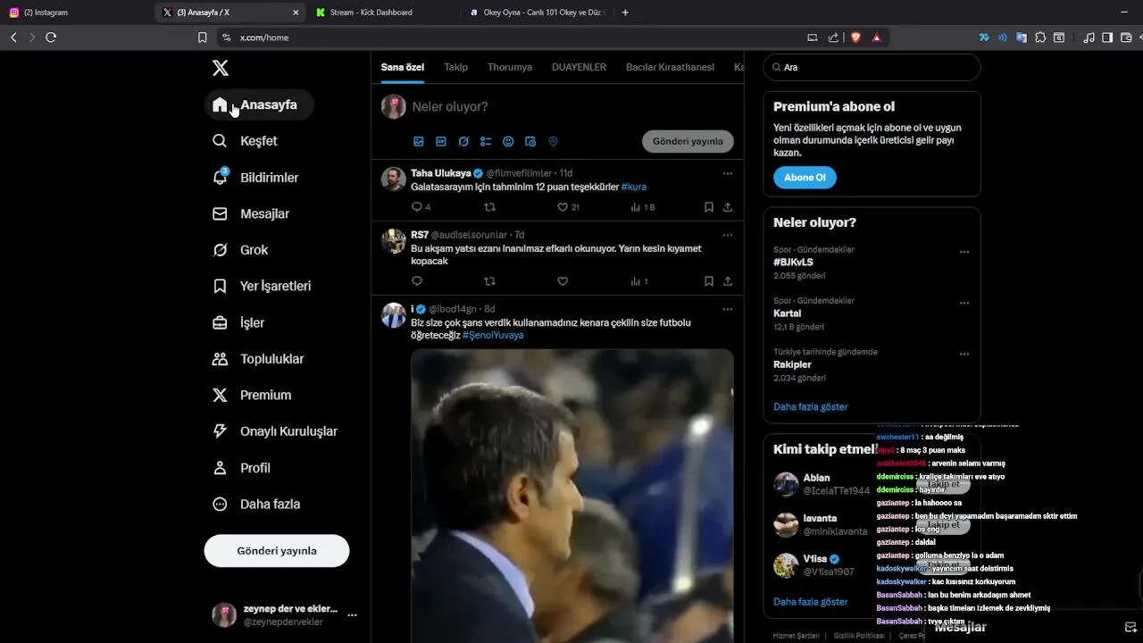This screenshot has height=643, width=1143.
Task: Repost the RS7 post
Action: tap(489, 281)
